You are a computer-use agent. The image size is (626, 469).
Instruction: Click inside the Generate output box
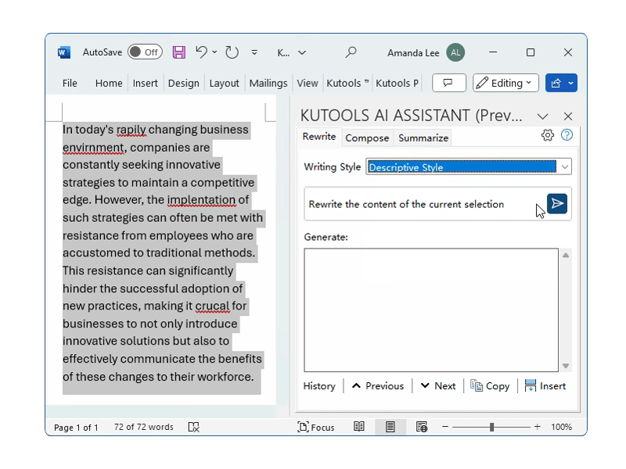pos(431,310)
